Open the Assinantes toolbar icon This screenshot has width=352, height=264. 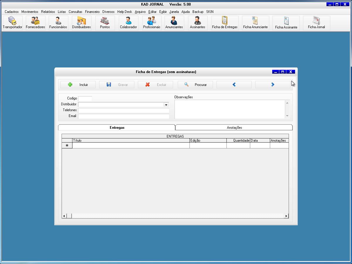point(197,23)
